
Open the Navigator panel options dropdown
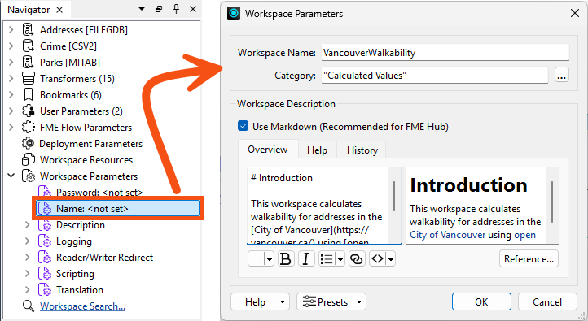[x=142, y=9]
